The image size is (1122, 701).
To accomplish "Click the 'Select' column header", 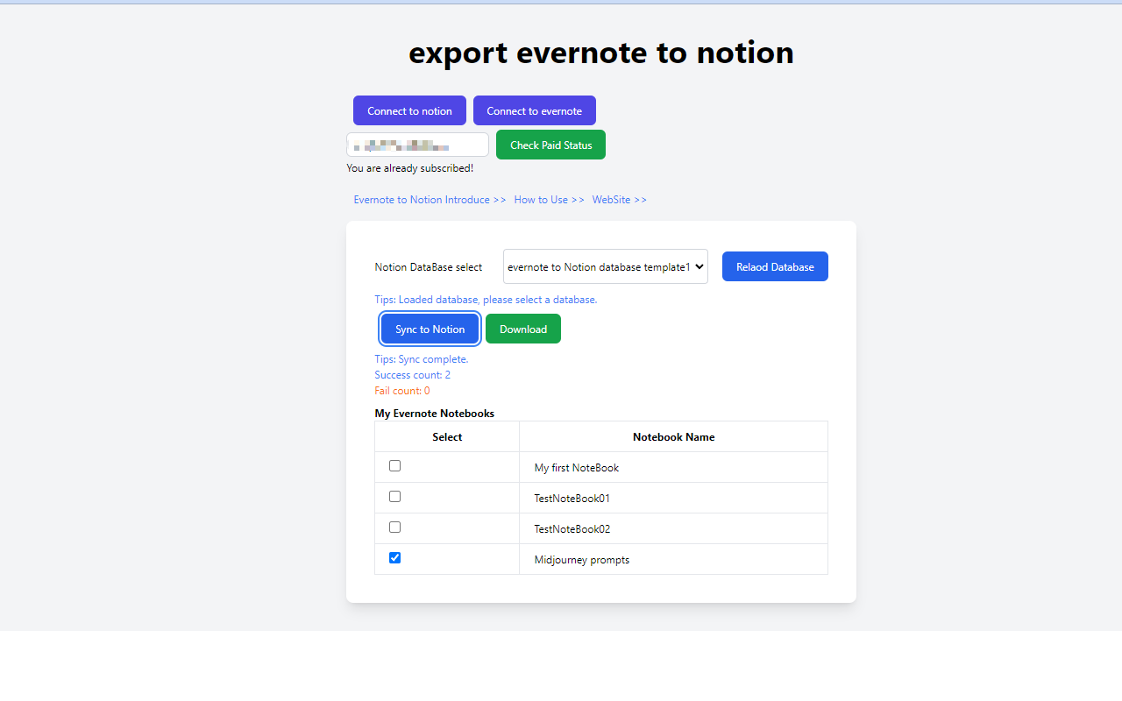I will click(447, 436).
